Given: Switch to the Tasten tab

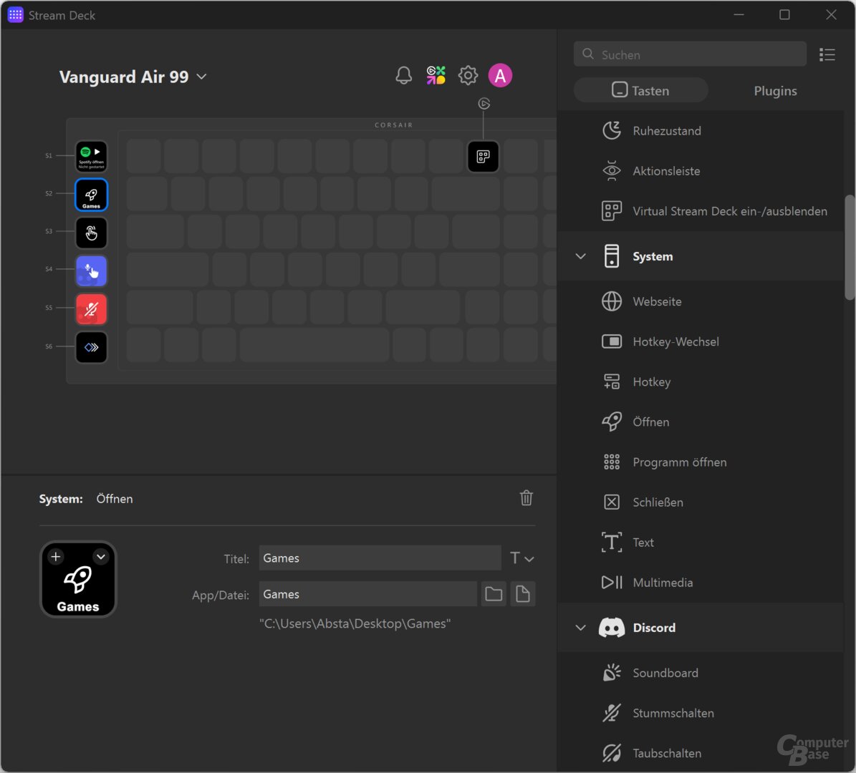Looking at the screenshot, I should (x=640, y=91).
